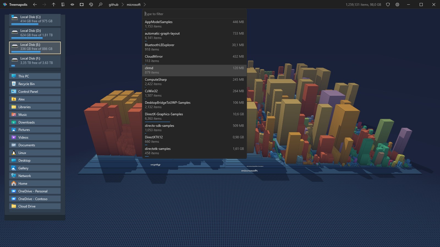This screenshot has width=440, height=247.
Task: Select BluetoothLEExplorer folder entry
Action: 194,47
